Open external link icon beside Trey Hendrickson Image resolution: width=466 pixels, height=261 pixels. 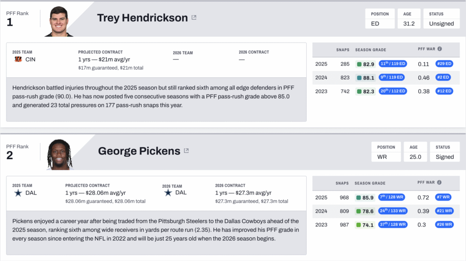coord(194,18)
